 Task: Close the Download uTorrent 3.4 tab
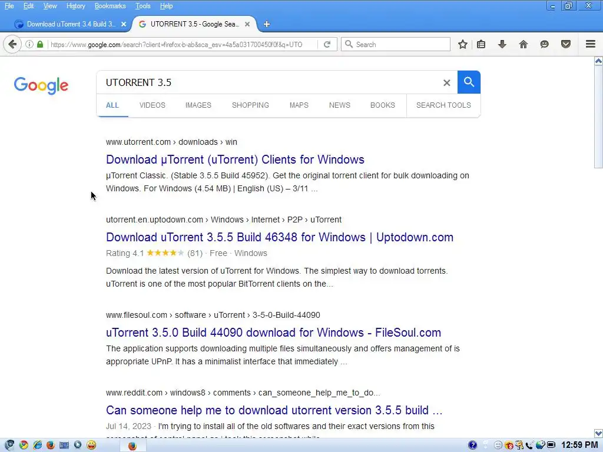click(124, 24)
